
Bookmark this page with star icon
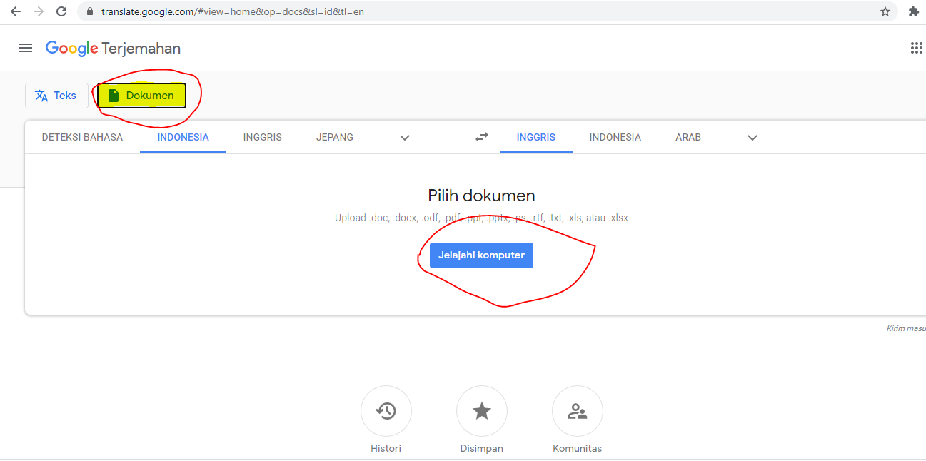pos(885,11)
